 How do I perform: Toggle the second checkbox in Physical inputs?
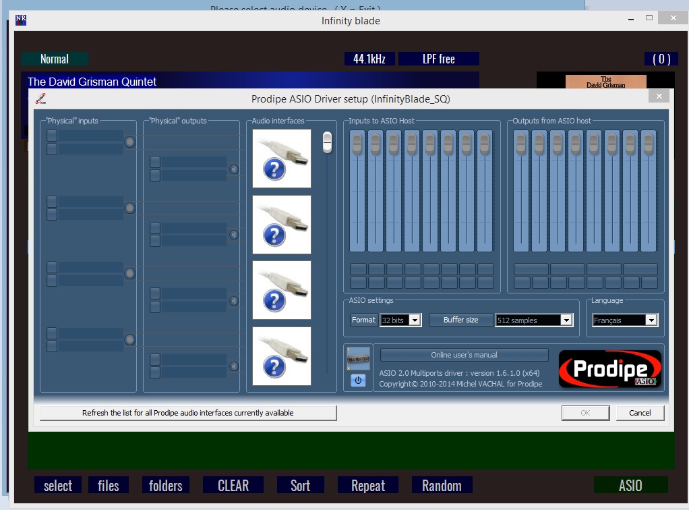[x=52, y=149]
